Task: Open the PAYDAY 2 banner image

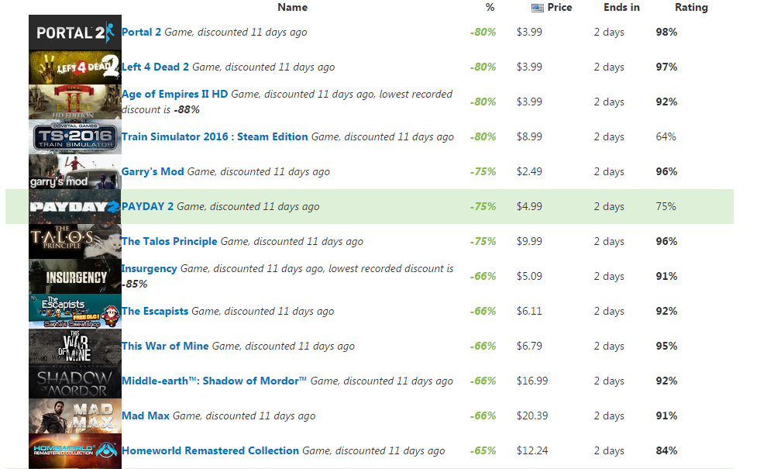Action: 75,207
